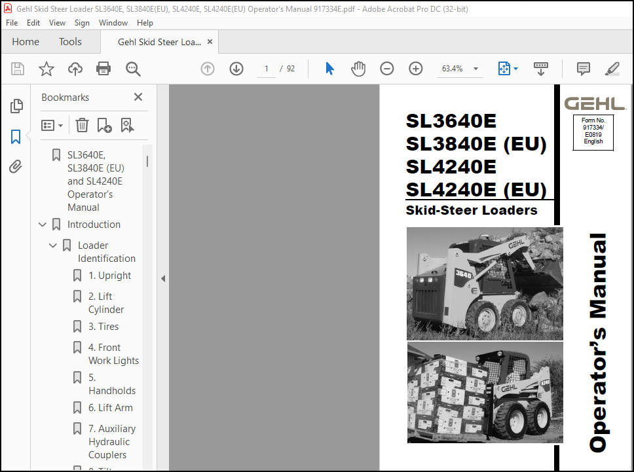Viewport: 634px width, 472px height.
Task: Add a new bookmark icon
Action: (104, 125)
